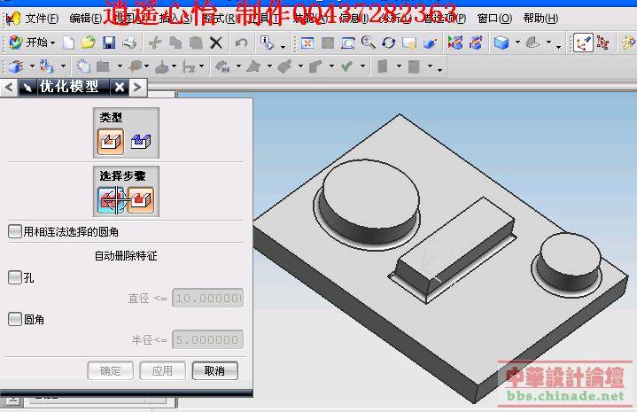Click the Fit view icon
637x412 pixels.
point(307,43)
